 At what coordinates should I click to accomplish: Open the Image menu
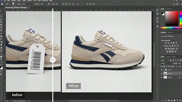pos(13,1)
